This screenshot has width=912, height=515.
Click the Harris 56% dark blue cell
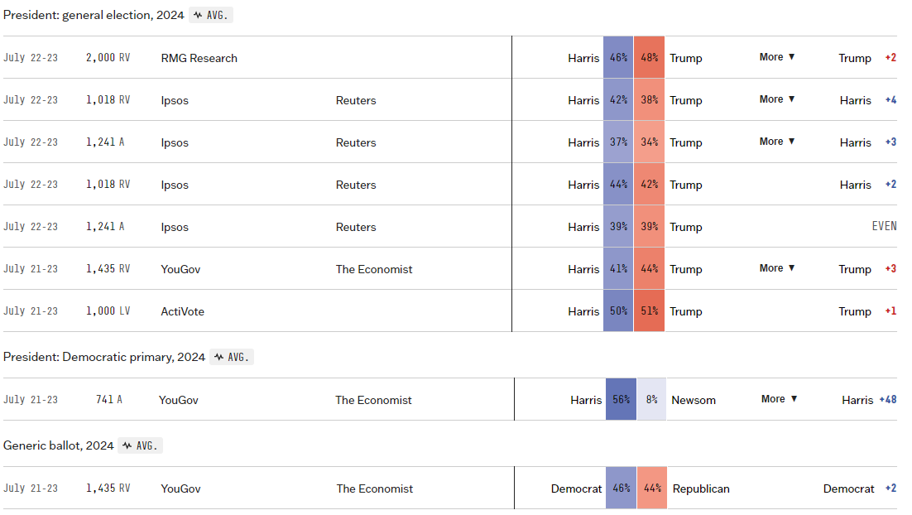(x=621, y=400)
